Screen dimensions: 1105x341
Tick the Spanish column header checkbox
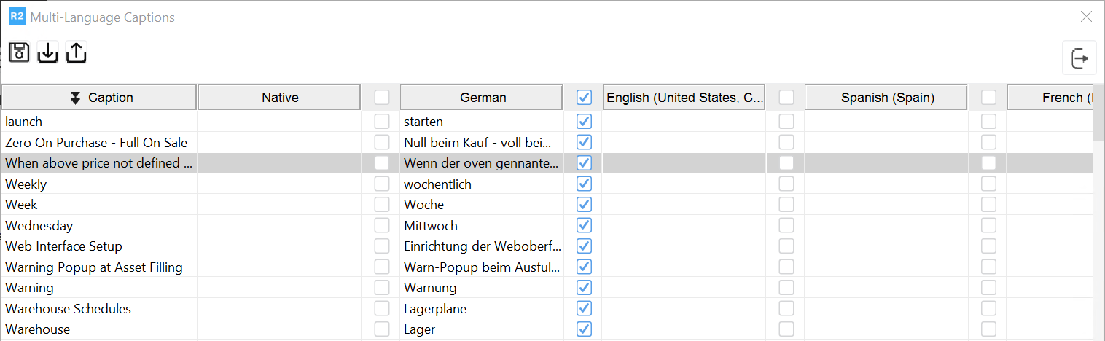(786, 97)
